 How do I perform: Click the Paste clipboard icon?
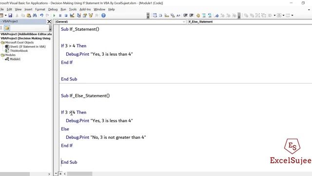[29, 15]
